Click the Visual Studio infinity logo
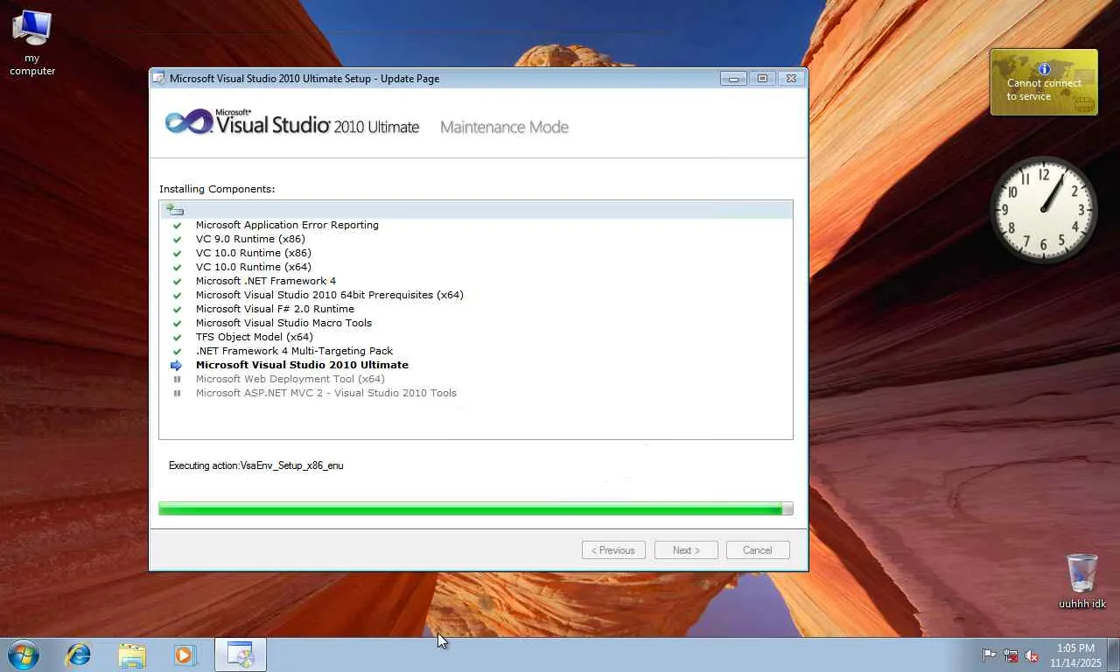This screenshot has width=1120, height=672. pyautogui.click(x=188, y=122)
